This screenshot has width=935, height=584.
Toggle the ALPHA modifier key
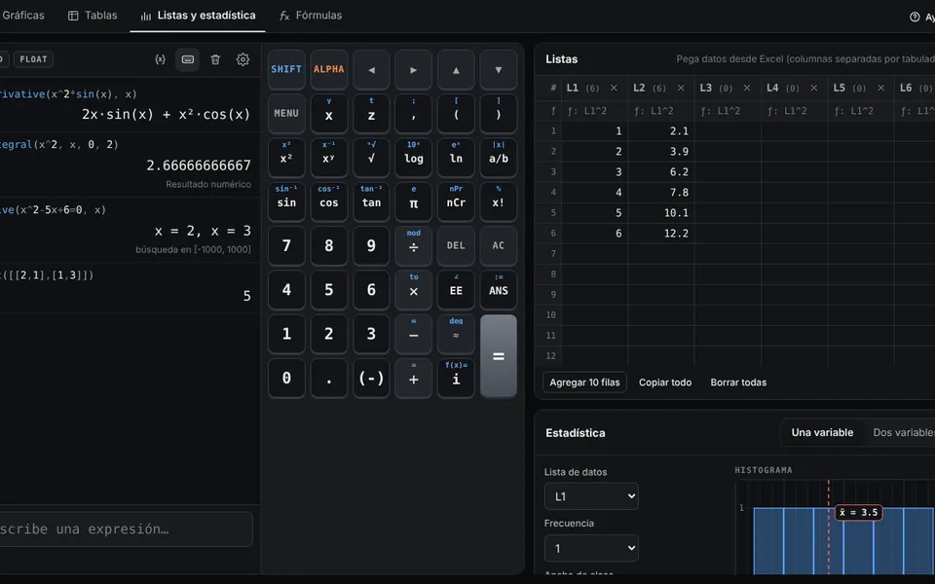point(328,70)
